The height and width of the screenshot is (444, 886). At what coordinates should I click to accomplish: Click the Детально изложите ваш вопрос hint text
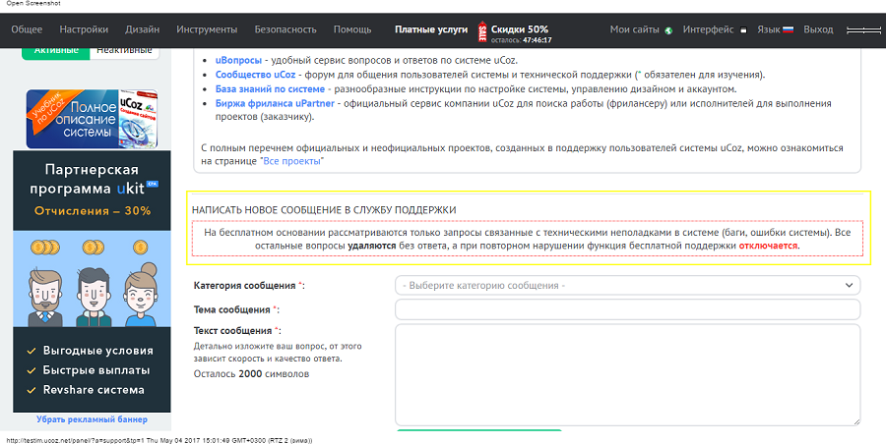click(x=278, y=353)
